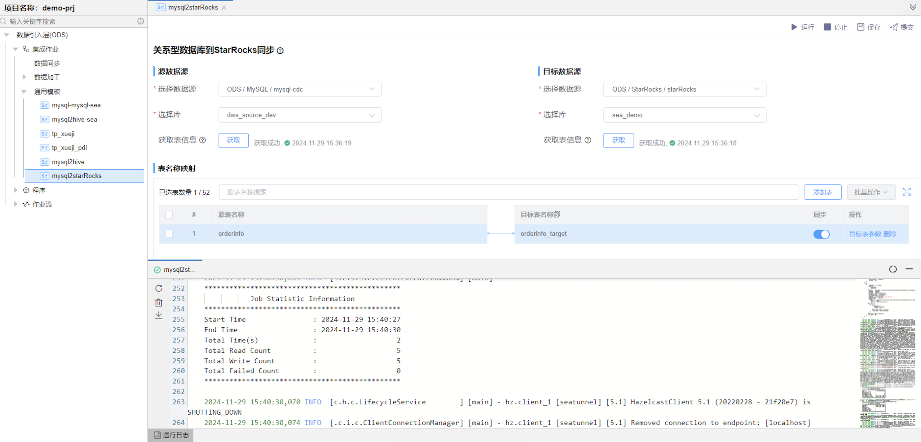Click the 添加表 add table button
Image resolution: width=921 pixels, height=442 pixels.
pos(823,192)
